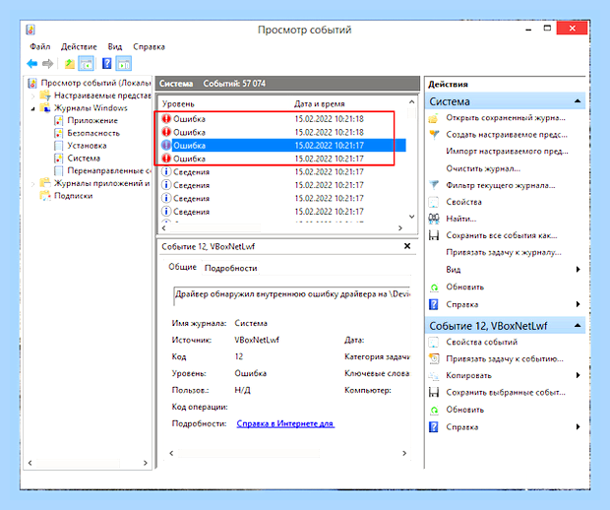Image resolution: width=610 pixels, height=510 pixels.
Task: Expand the Журналы приложений и служб node
Action: click(x=32, y=184)
